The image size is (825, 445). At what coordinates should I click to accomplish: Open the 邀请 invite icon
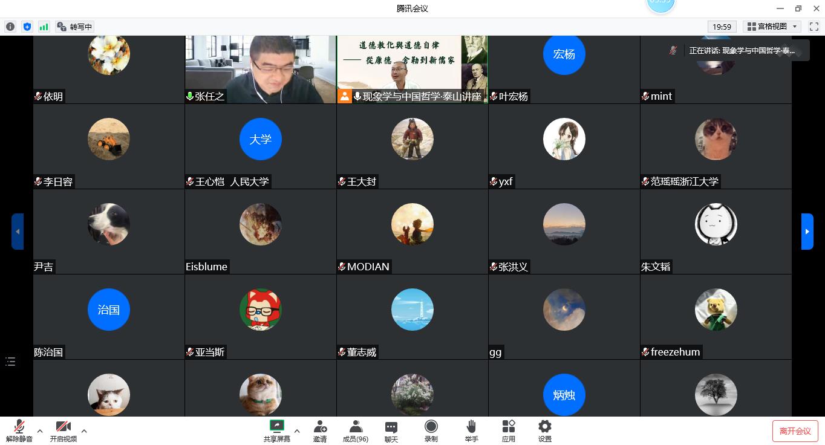coord(320,430)
